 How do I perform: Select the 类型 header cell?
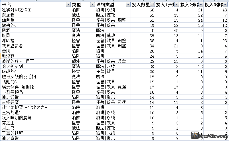pyautogui.click(x=83, y=5)
